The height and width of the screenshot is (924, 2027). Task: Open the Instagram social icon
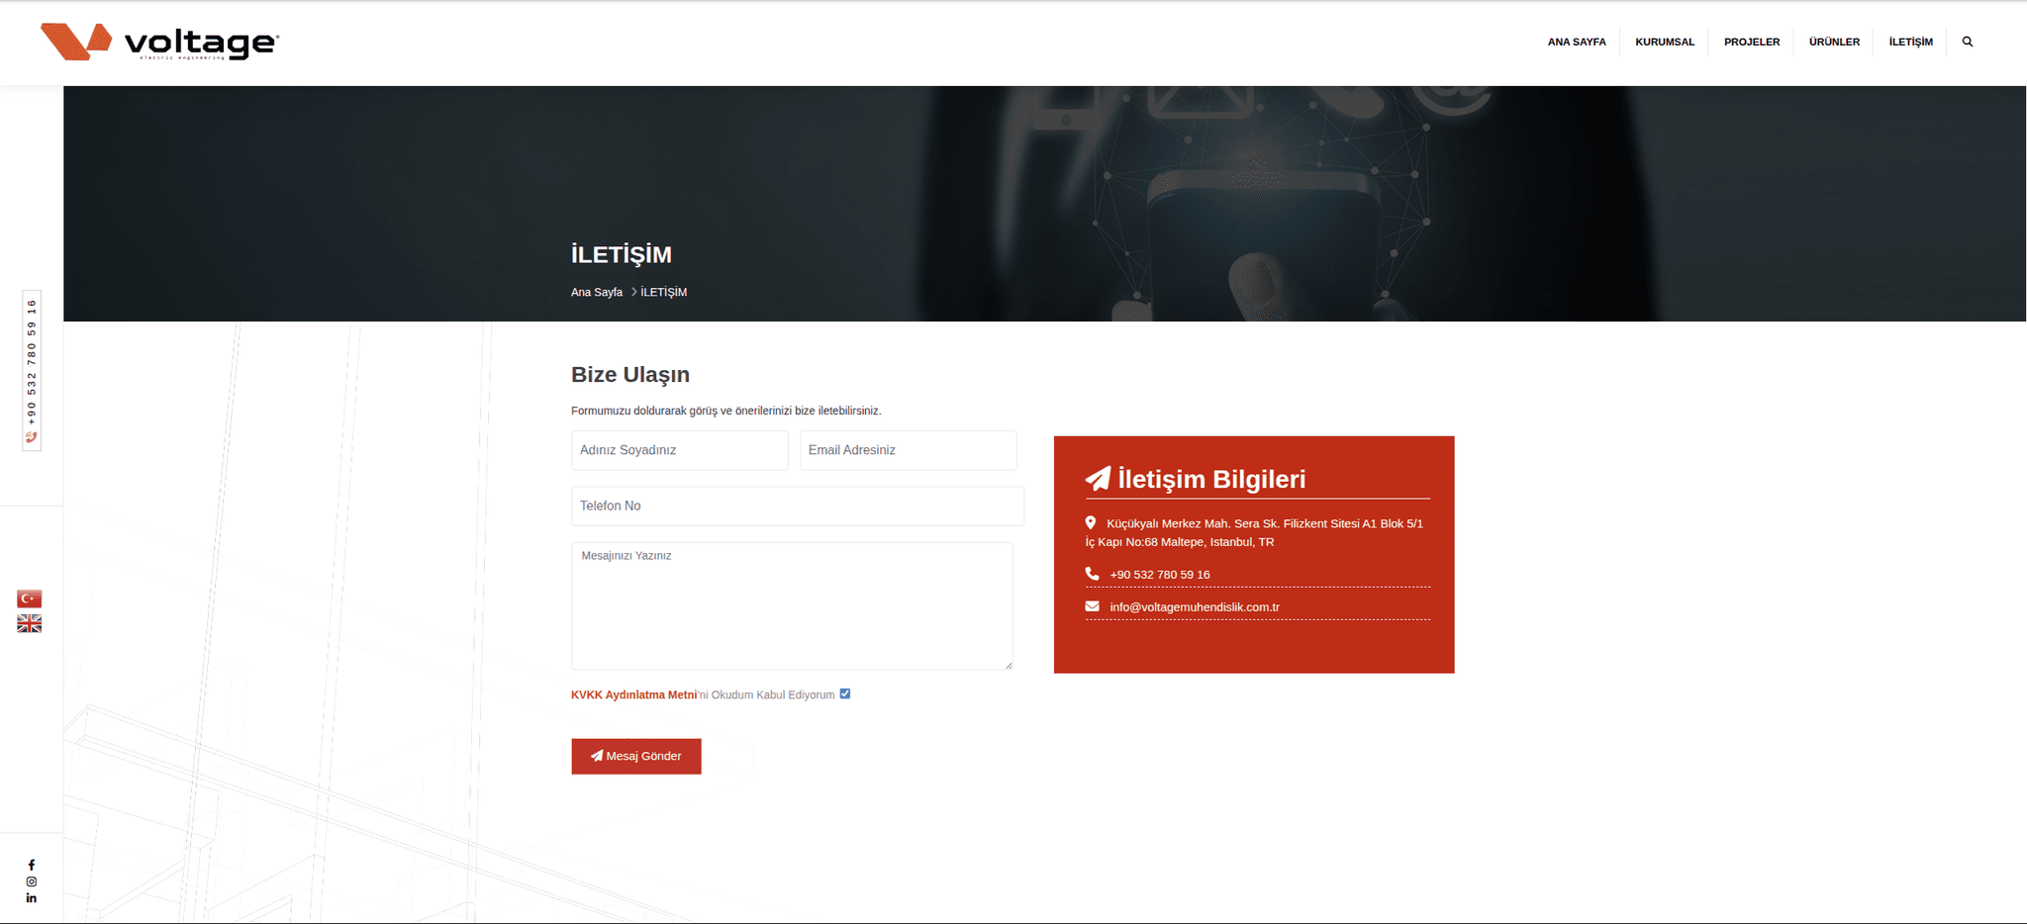click(32, 881)
